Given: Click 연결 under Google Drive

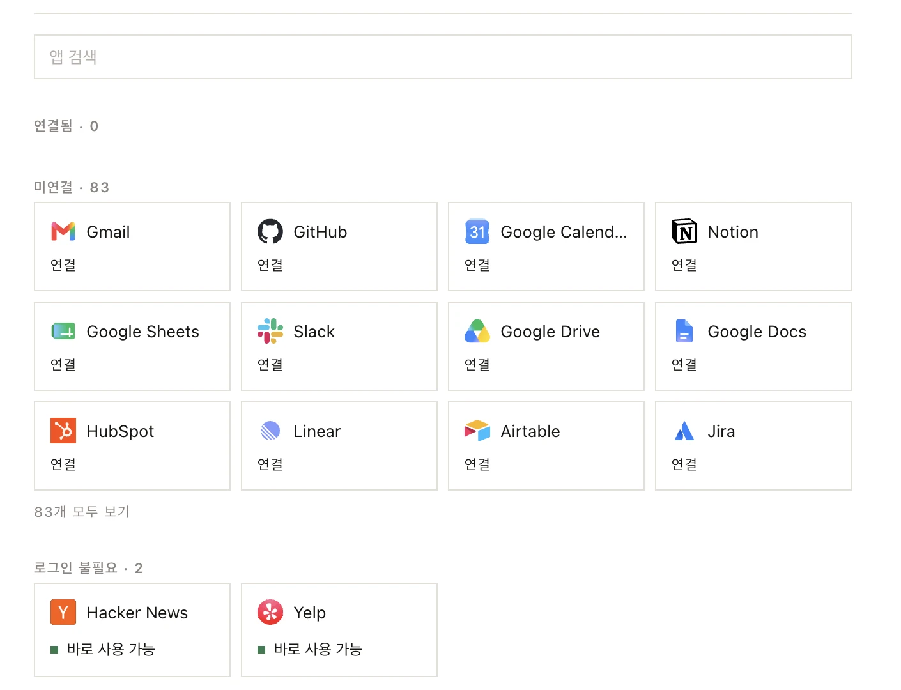Looking at the screenshot, I should pyautogui.click(x=477, y=365).
